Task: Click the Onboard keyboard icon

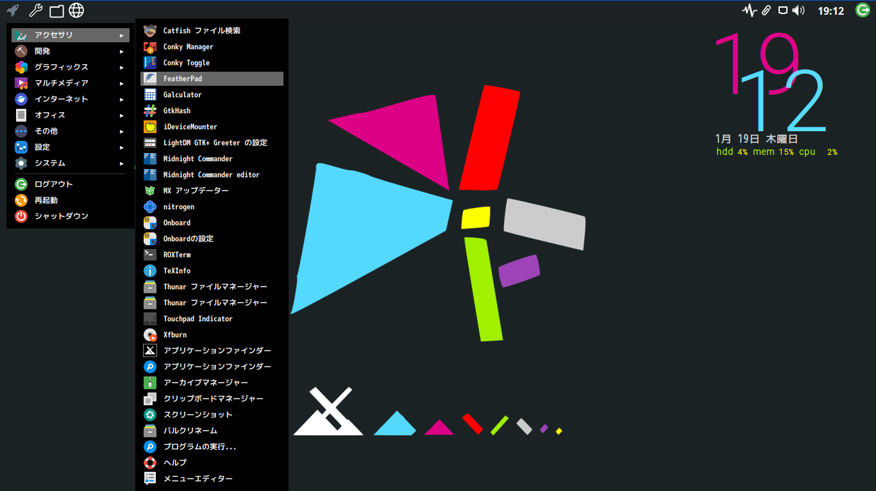Action: tap(150, 223)
